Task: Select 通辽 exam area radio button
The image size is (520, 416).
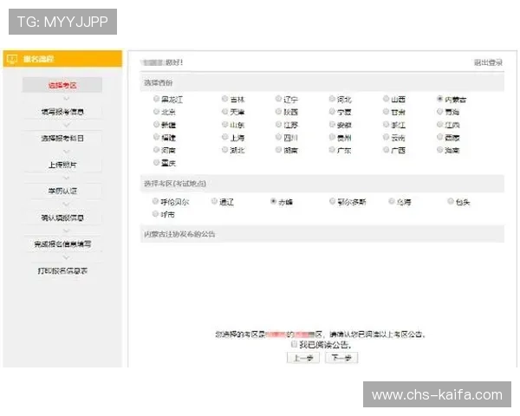Action: (214, 201)
